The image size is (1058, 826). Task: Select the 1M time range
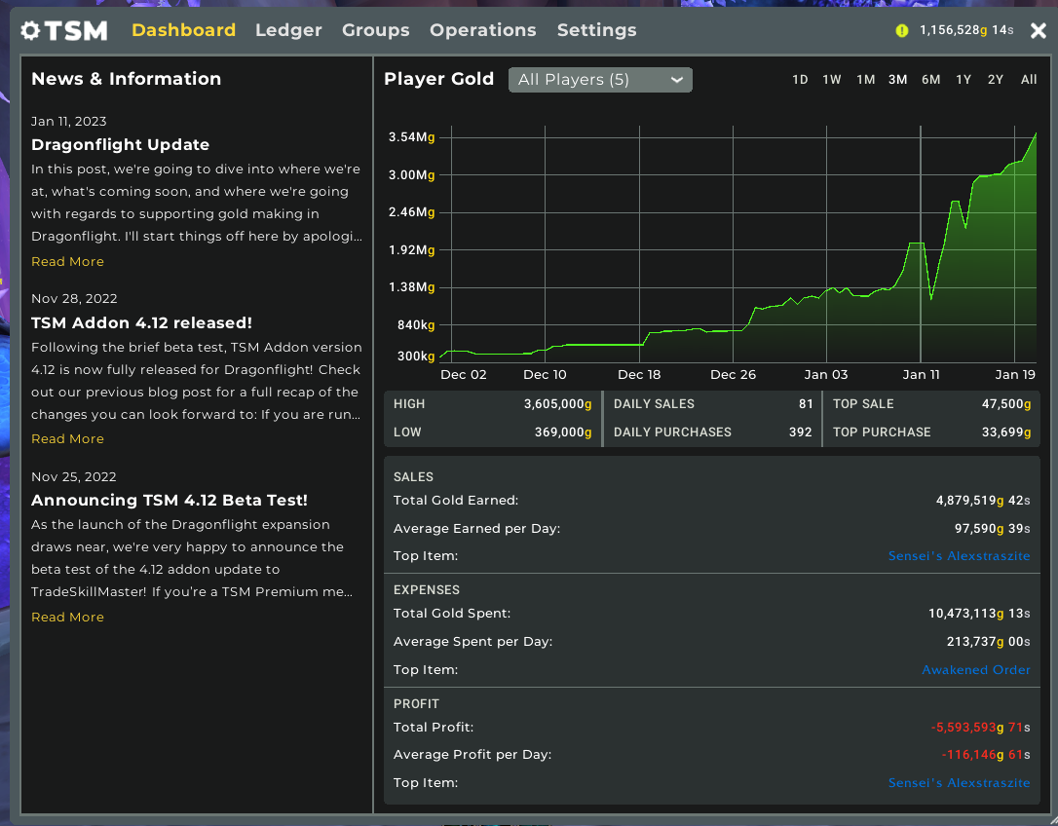(x=866, y=80)
